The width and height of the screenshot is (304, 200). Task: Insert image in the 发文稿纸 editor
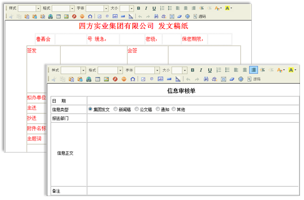coord(66,17)
